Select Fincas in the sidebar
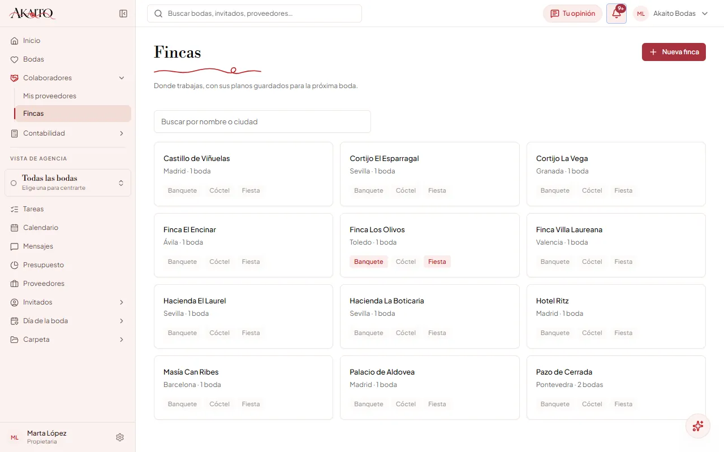 click(x=73, y=114)
